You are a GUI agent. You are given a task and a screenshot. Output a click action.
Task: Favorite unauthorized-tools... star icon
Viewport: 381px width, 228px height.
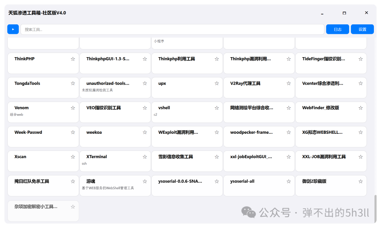pos(145,83)
